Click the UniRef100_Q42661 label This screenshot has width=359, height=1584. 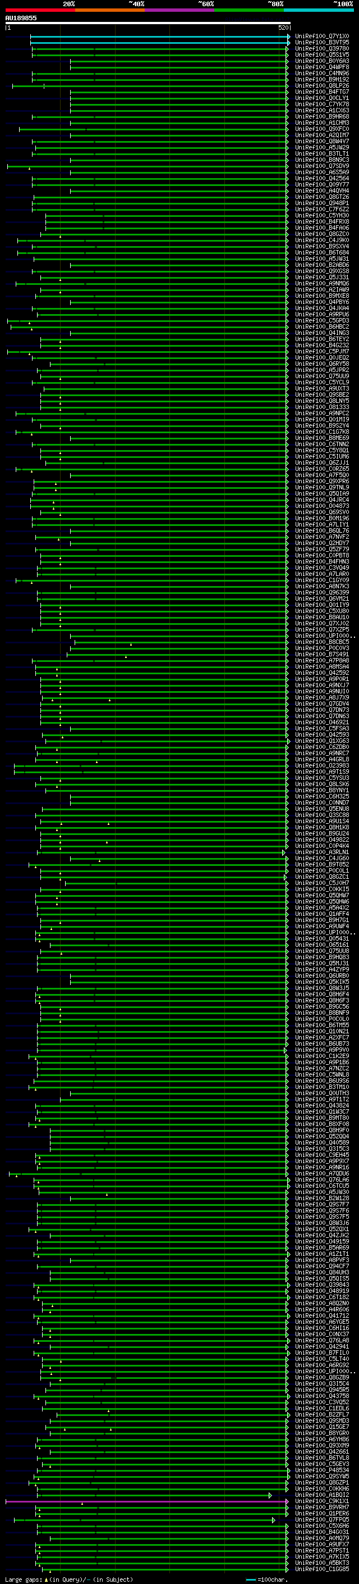point(322,1451)
